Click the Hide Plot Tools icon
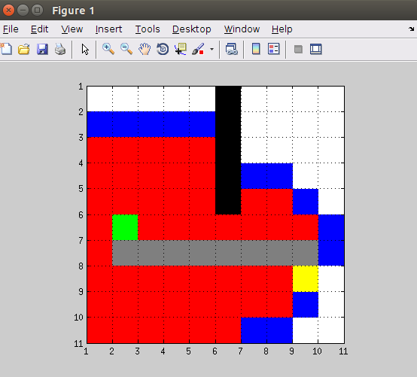The image size is (417, 377). tap(298, 49)
